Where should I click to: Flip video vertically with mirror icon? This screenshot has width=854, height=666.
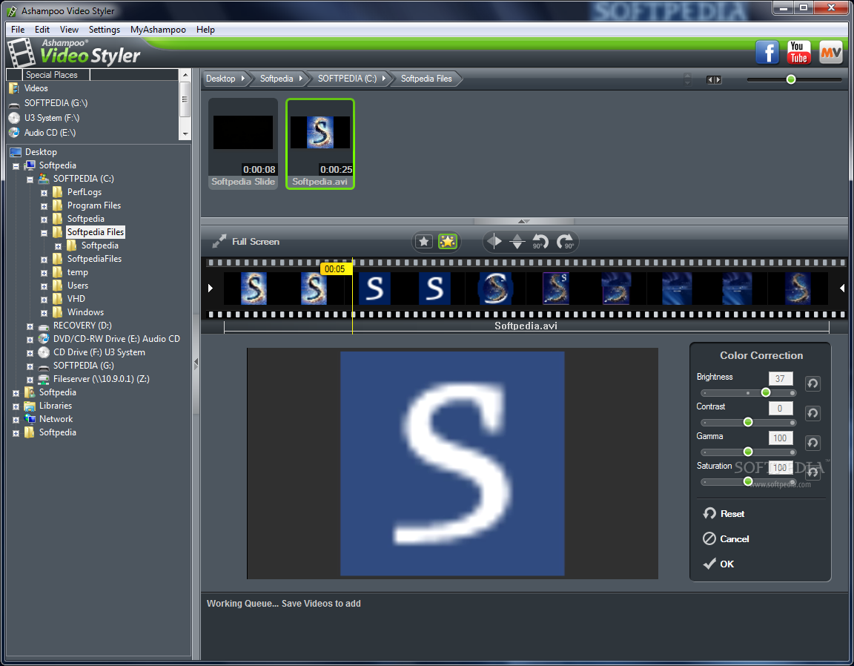tap(517, 241)
